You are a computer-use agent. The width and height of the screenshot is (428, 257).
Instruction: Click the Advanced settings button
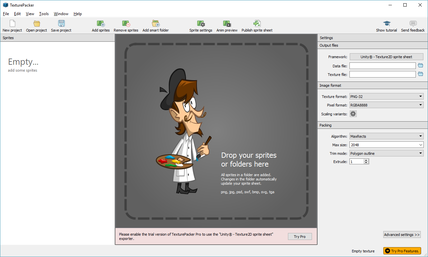pyautogui.click(x=402, y=235)
